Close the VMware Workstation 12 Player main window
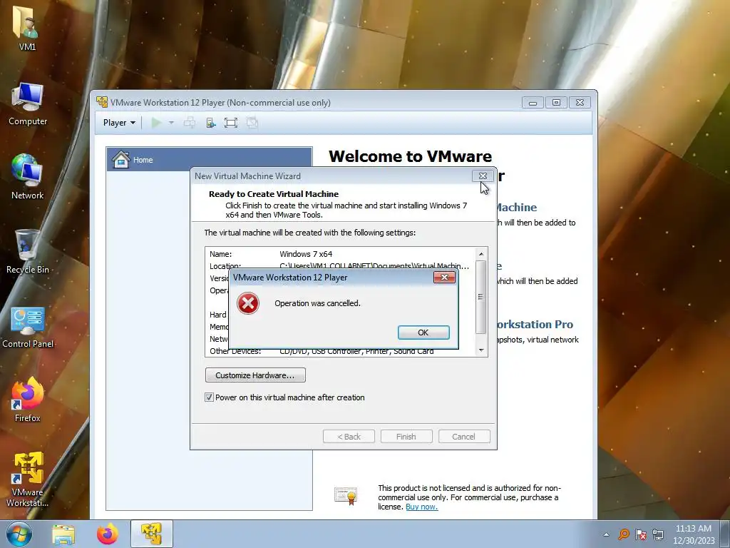 580,103
